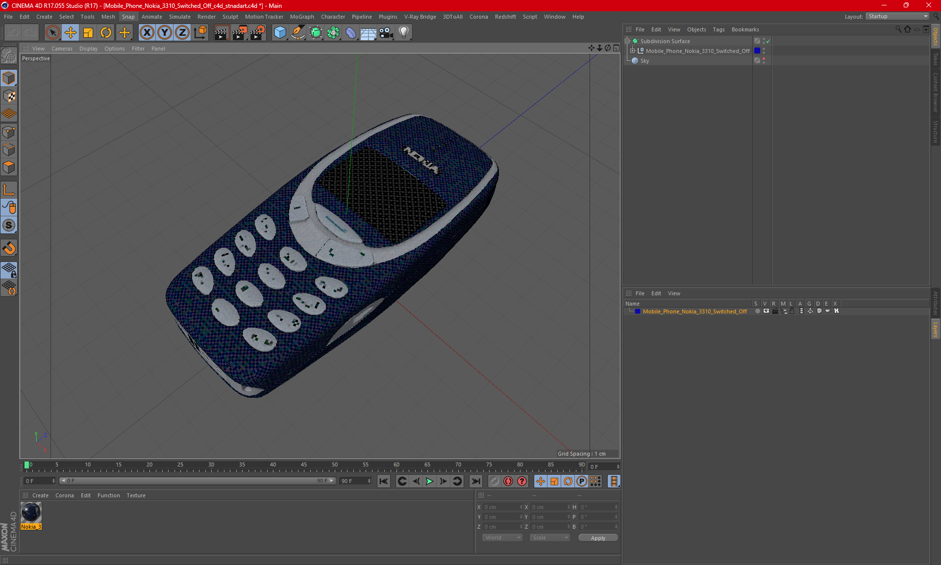
Task: Add a Cube primitive object
Action: (x=280, y=32)
